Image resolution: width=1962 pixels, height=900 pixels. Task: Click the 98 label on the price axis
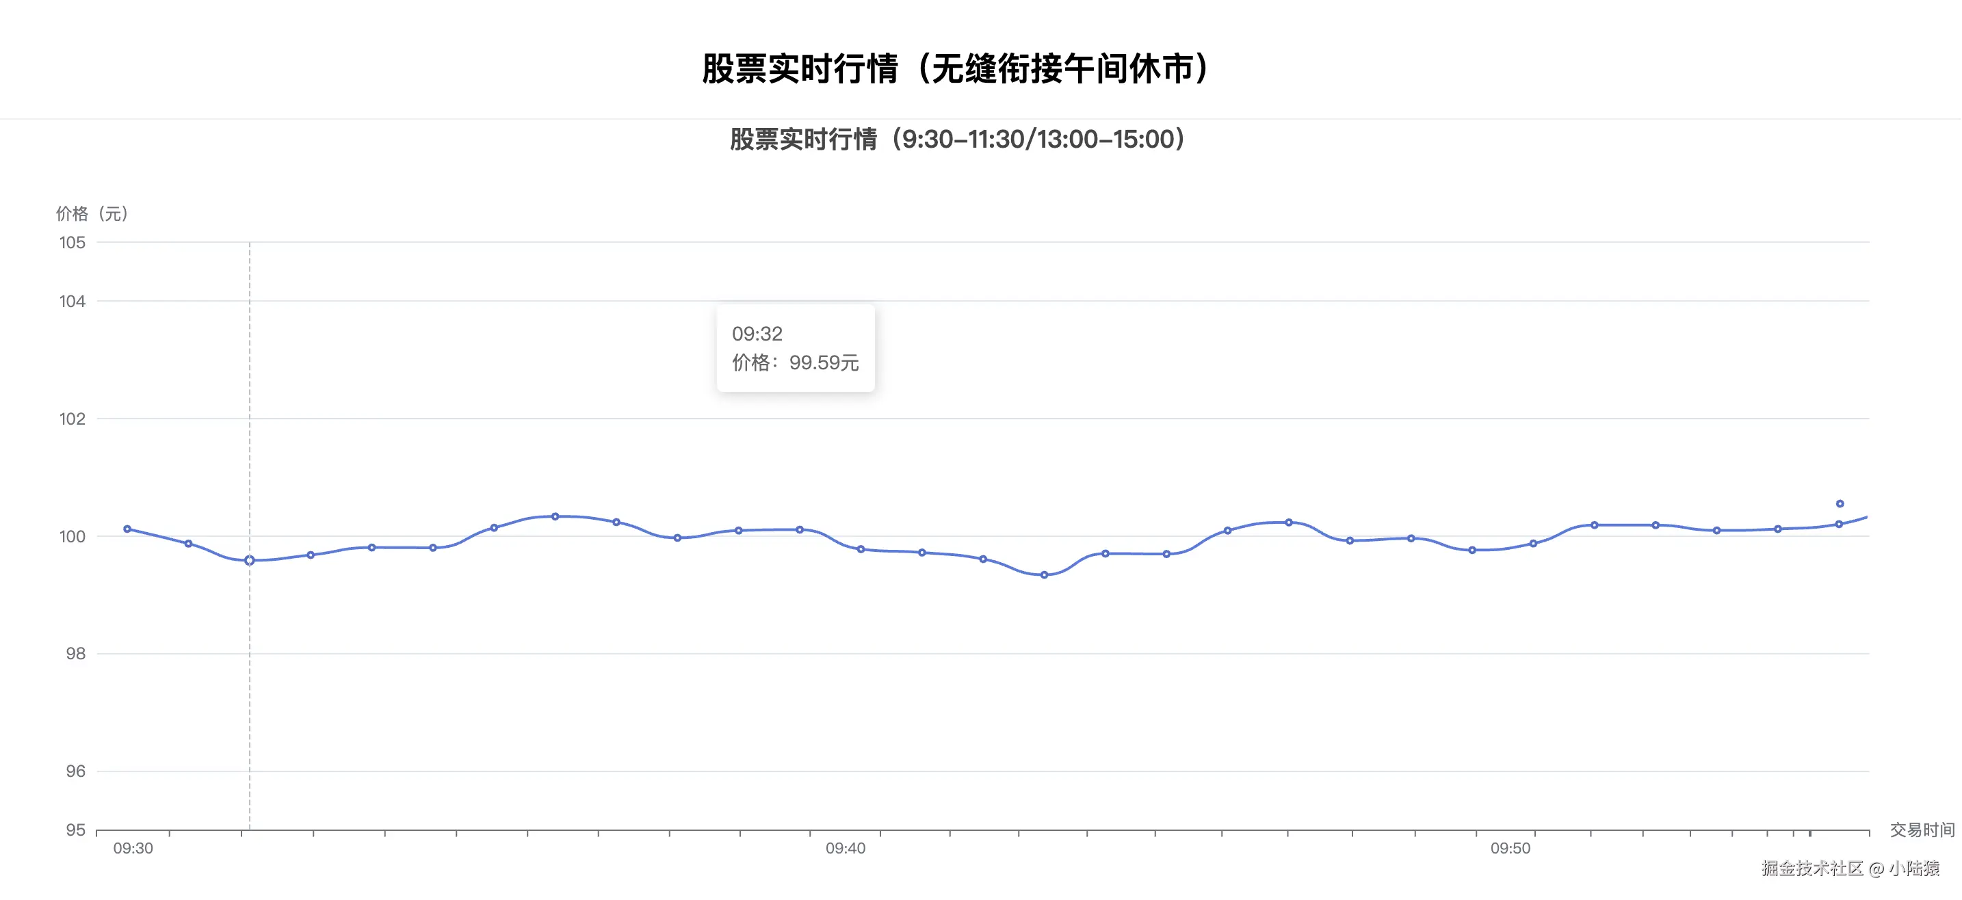click(75, 654)
